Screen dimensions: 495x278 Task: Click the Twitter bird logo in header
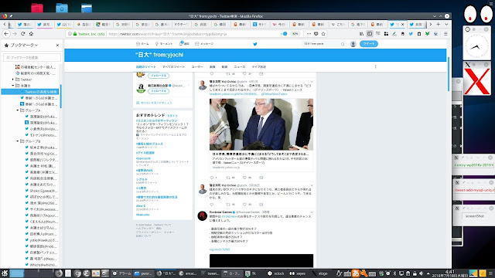point(255,44)
